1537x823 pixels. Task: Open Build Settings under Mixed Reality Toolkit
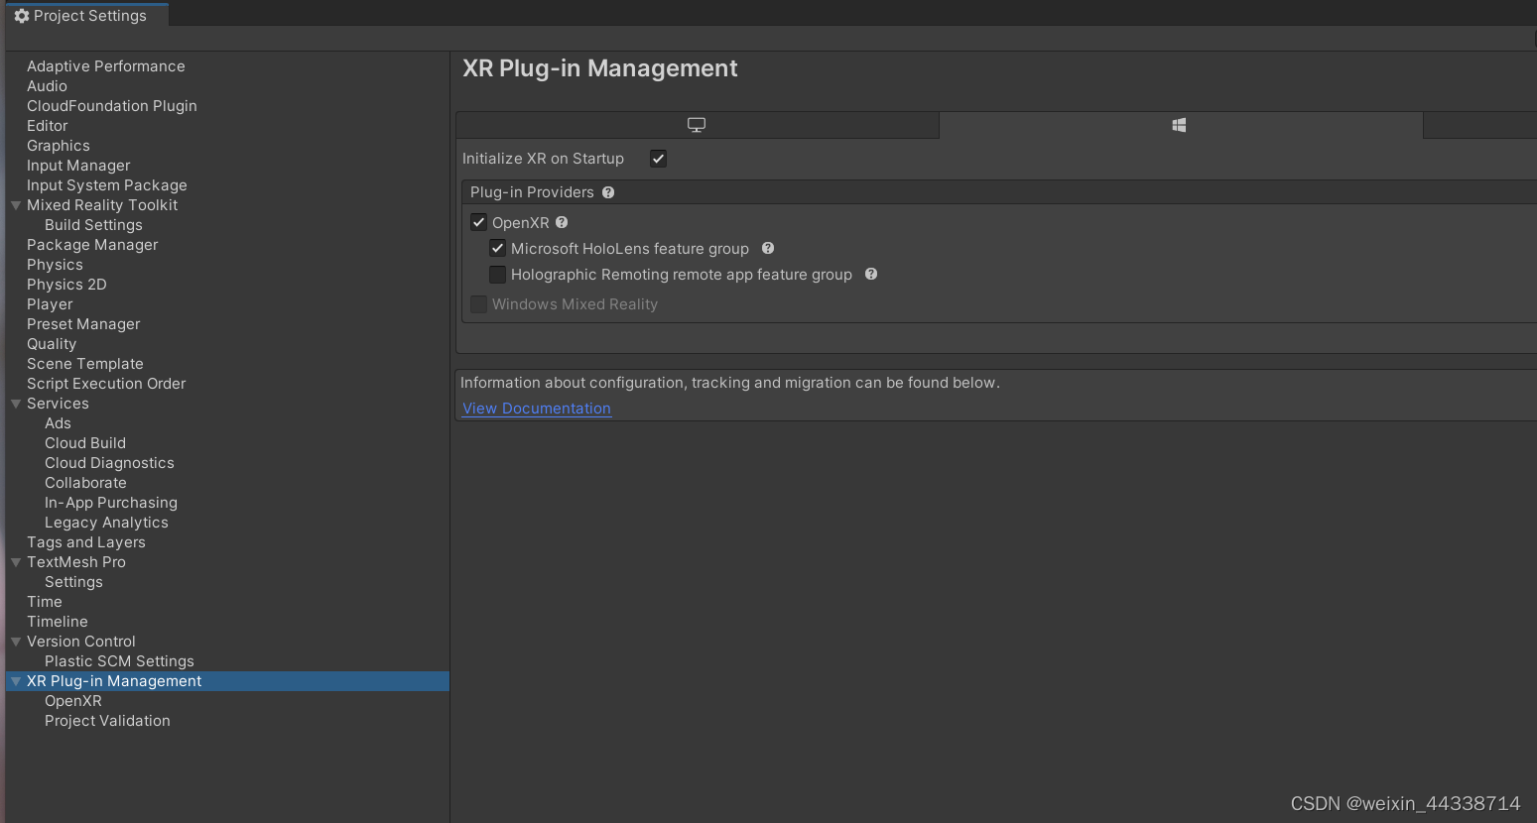click(x=93, y=225)
